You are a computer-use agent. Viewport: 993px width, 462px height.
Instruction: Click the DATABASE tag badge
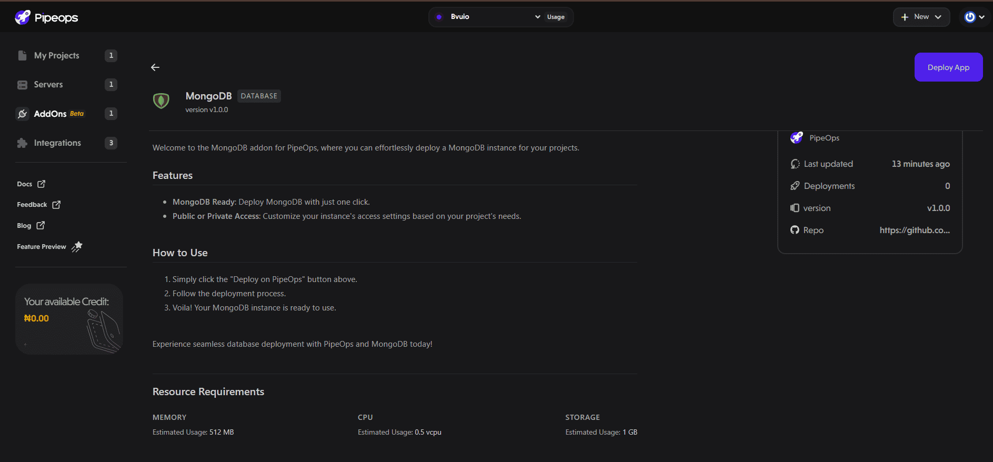259,96
